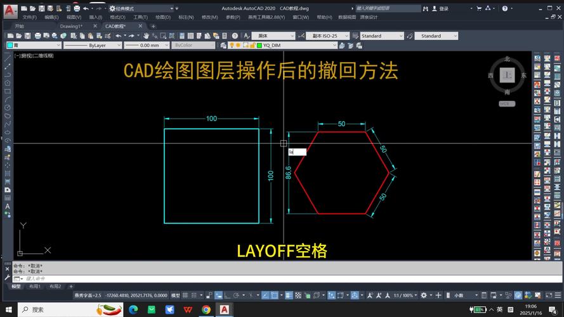This screenshot has width=564, height=317.
Task: Add a new drawing tab with plus
Action: [x=154, y=26]
